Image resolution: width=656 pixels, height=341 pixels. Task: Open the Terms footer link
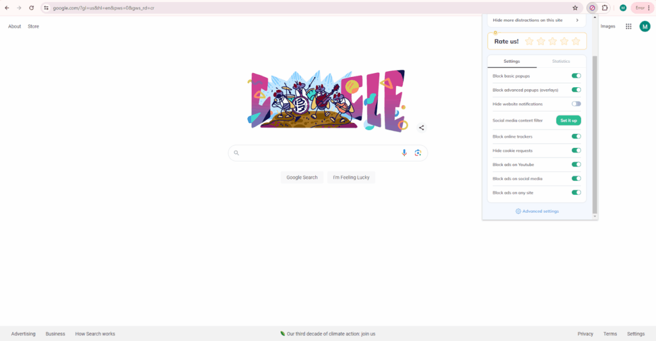tap(610, 334)
